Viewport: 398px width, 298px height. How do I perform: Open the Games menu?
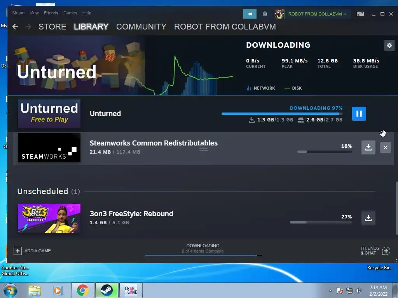[x=70, y=13]
